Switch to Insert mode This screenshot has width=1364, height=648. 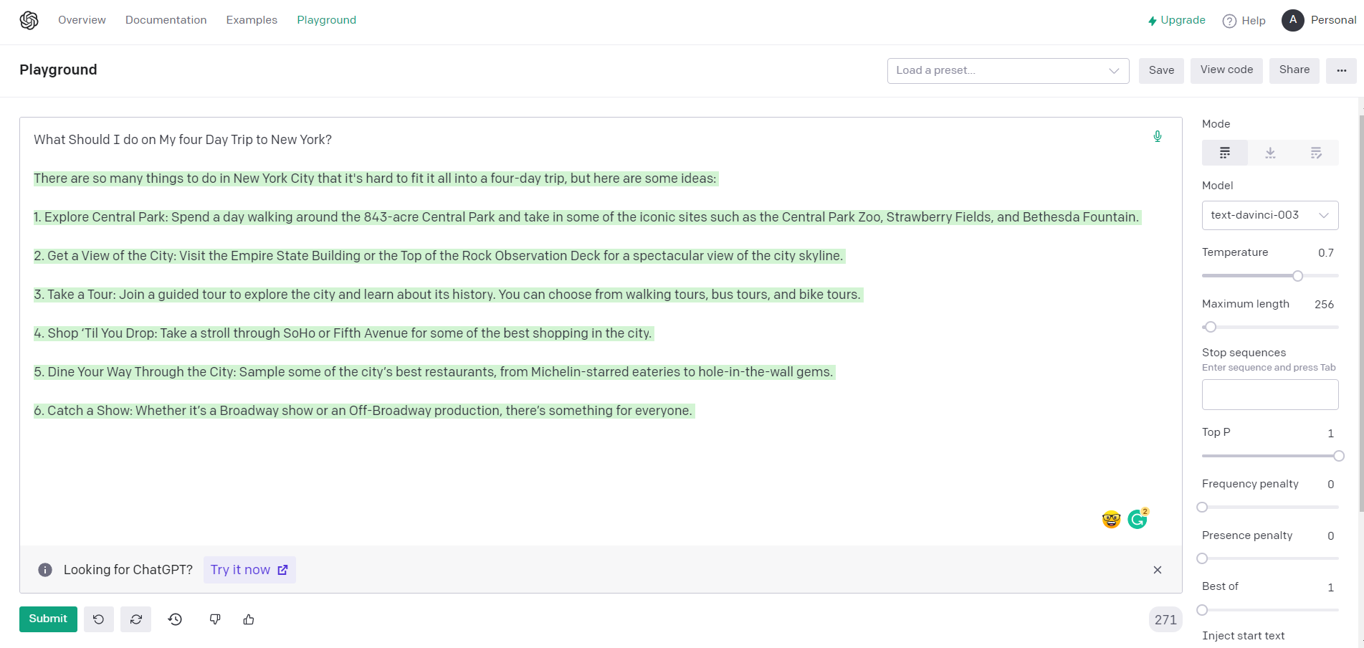point(1270,153)
